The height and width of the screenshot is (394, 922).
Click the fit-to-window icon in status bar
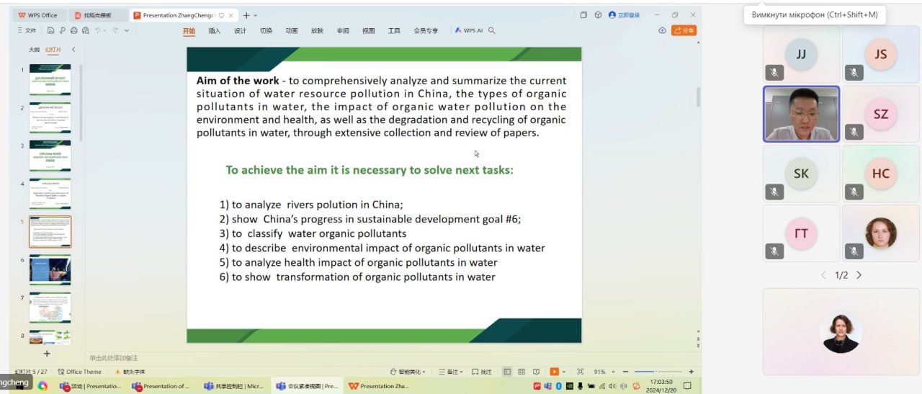tap(580, 372)
